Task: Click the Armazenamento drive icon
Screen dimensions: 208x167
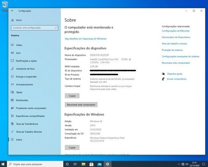Action: 12,85
